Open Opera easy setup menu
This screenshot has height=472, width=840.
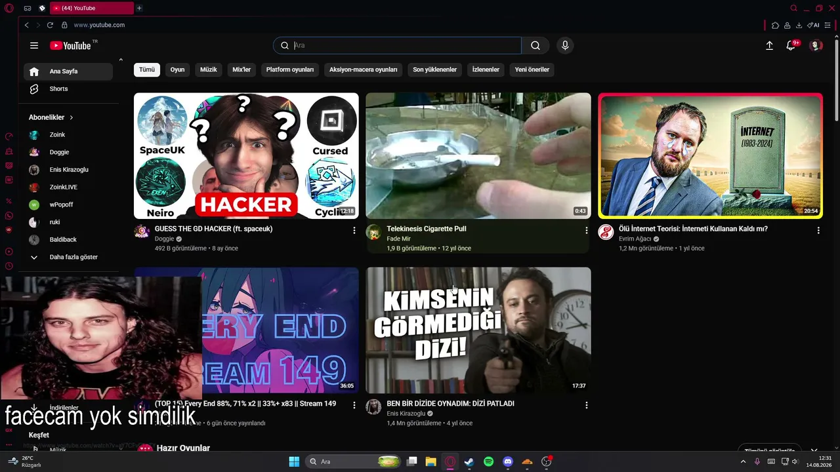click(828, 25)
